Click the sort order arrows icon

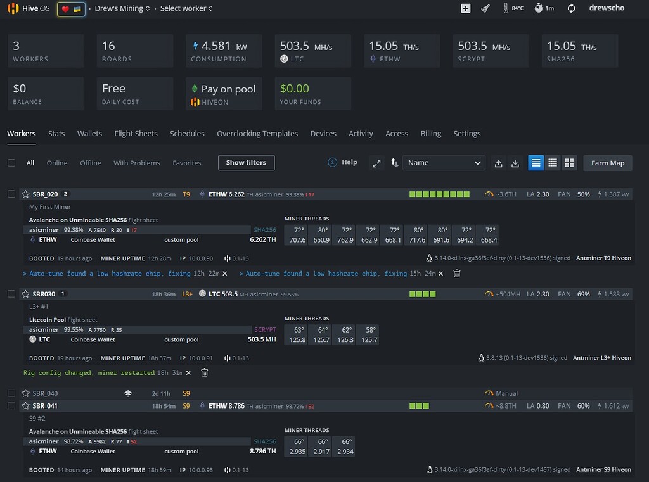pos(394,163)
